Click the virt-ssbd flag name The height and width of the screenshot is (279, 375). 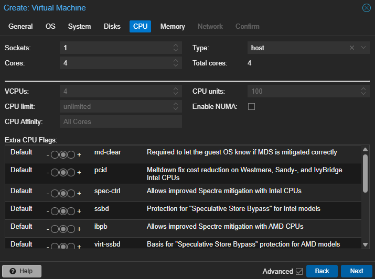[107, 244]
